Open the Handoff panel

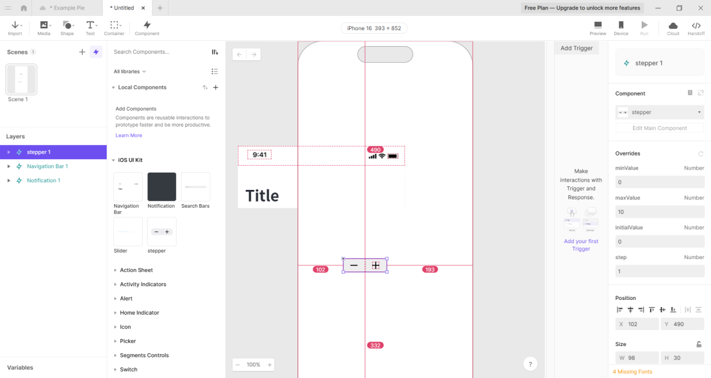tap(696, 28)
